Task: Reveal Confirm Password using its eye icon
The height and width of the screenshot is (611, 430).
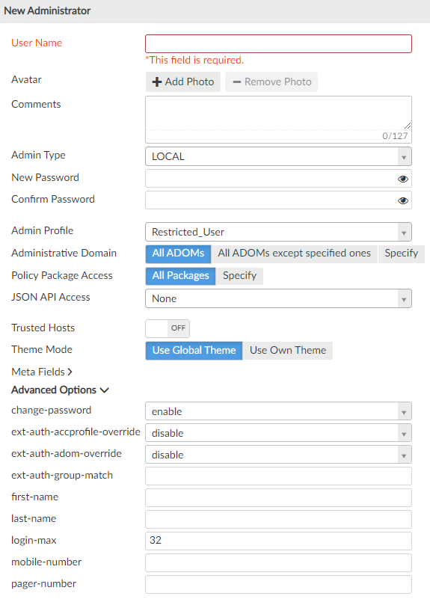Action: pos(403,200)
